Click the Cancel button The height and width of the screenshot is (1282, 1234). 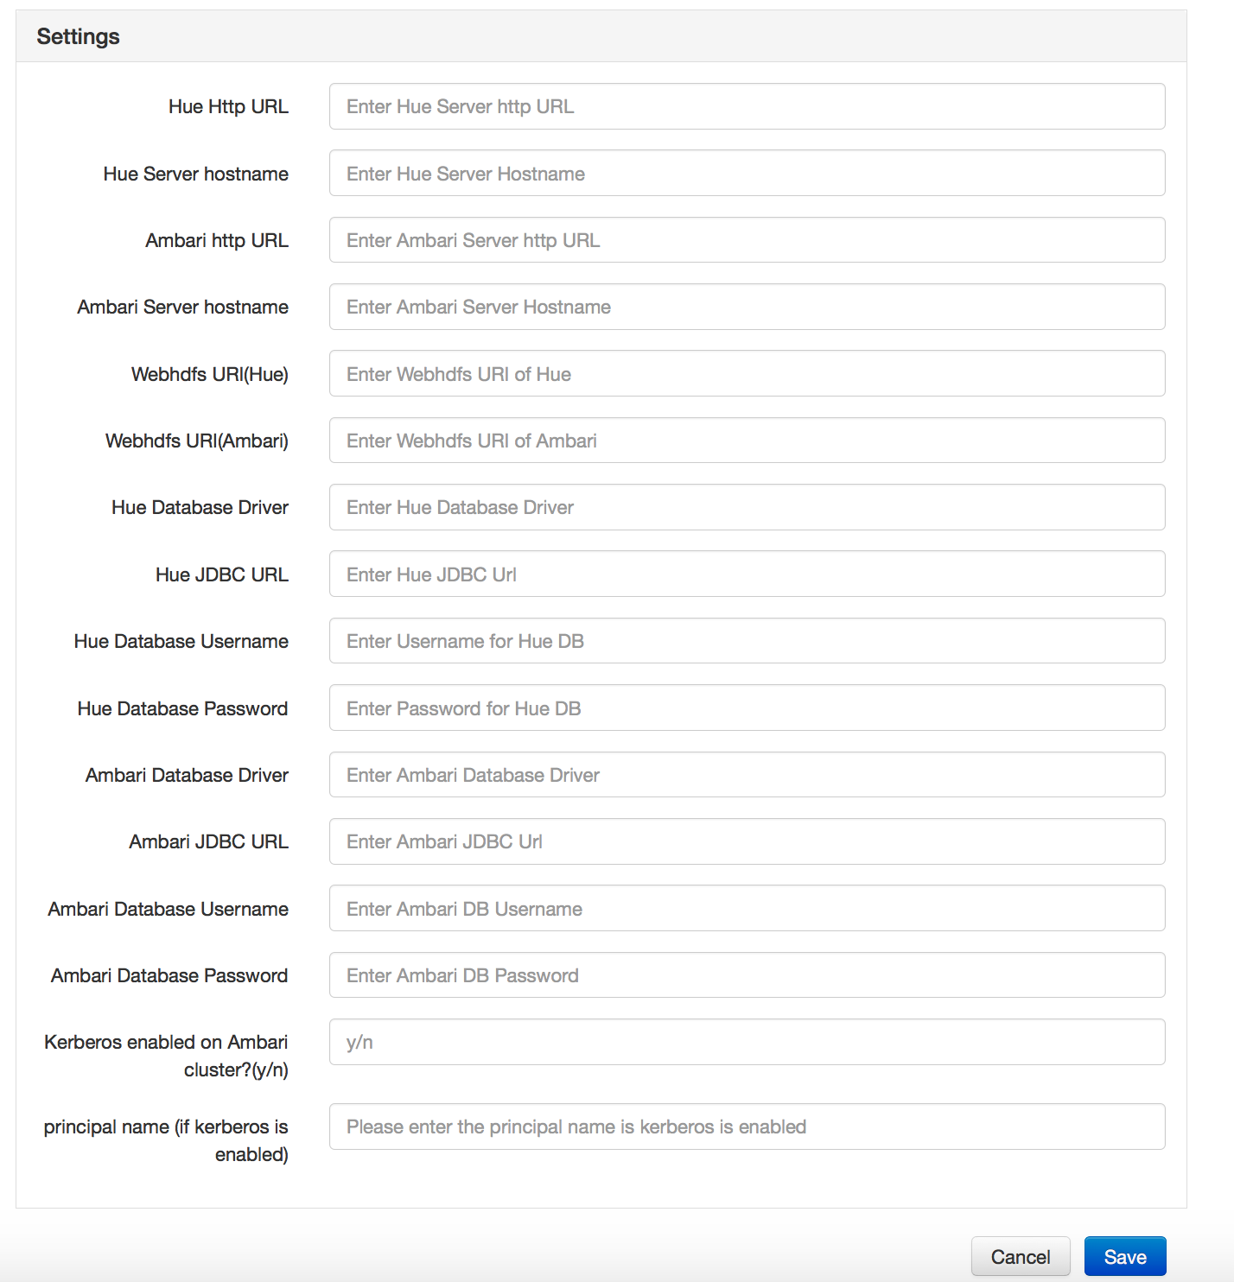[1021, 1255]
